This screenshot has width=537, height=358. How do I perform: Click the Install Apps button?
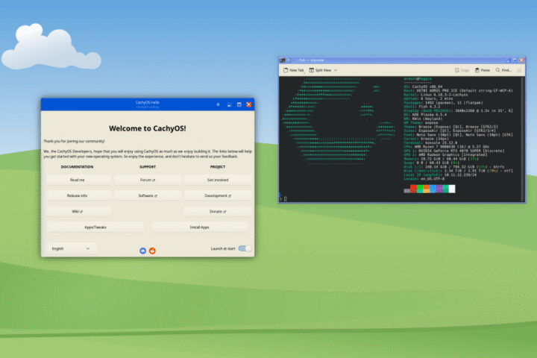pyautogui.click(x=200, y=227)
